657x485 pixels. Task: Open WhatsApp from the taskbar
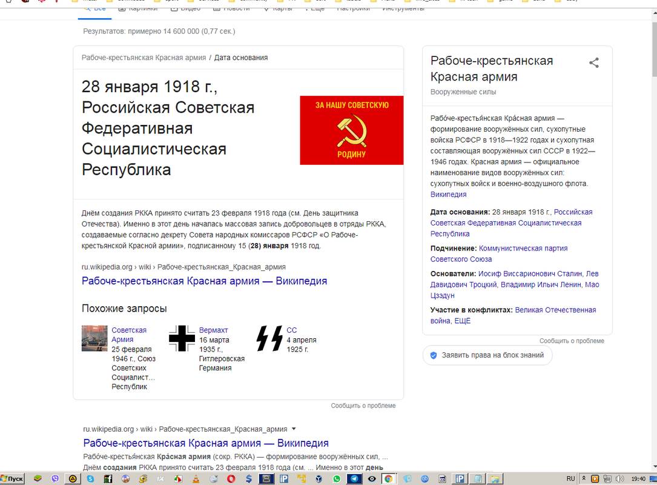pyautogui.click(x=337, y=479)
